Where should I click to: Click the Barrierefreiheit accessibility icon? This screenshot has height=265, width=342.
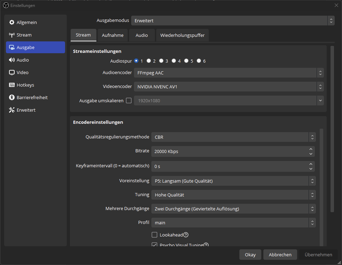[12, 97]
